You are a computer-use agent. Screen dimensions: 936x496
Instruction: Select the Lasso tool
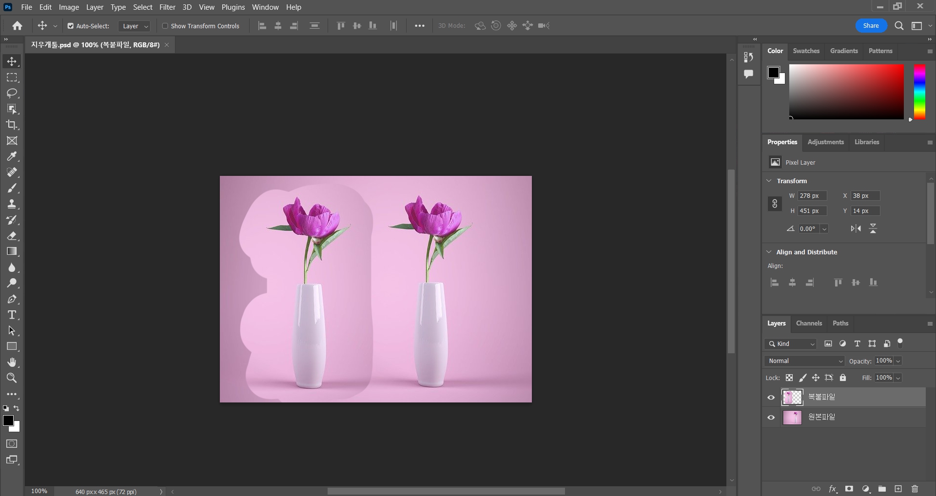[x=12, y=93]
